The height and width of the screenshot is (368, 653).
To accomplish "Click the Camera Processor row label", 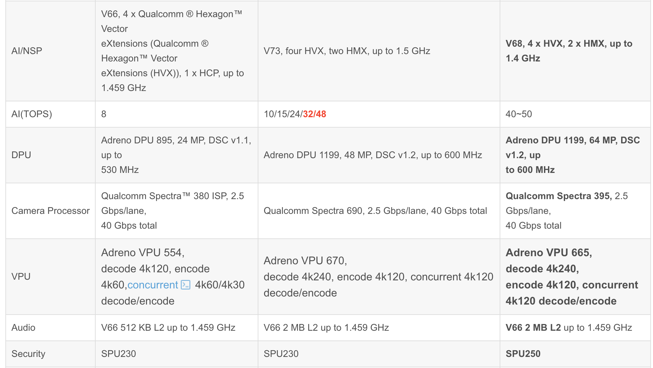I will [x=51, y=211].
